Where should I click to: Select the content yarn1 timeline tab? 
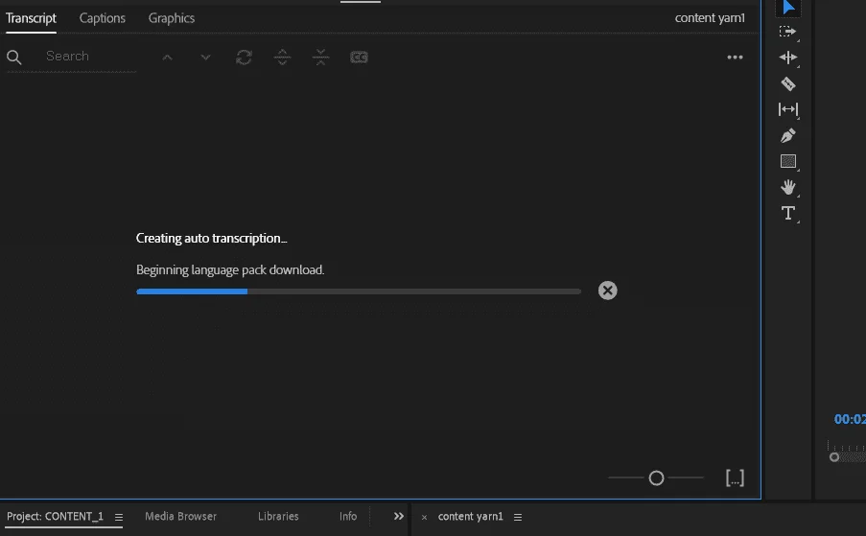pyautogui.click(x=471, y=517)
